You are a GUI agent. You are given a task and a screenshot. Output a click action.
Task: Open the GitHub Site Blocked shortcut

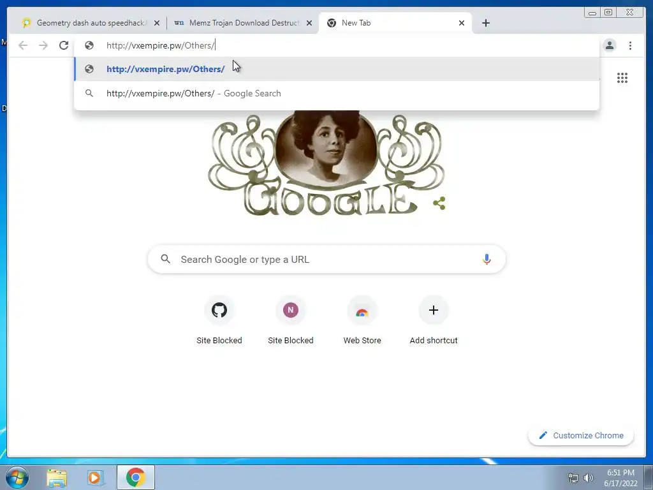point(219,320)
